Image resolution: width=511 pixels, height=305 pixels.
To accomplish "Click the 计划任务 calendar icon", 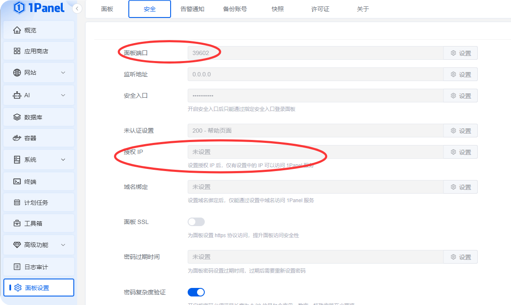I will [17, 202].
